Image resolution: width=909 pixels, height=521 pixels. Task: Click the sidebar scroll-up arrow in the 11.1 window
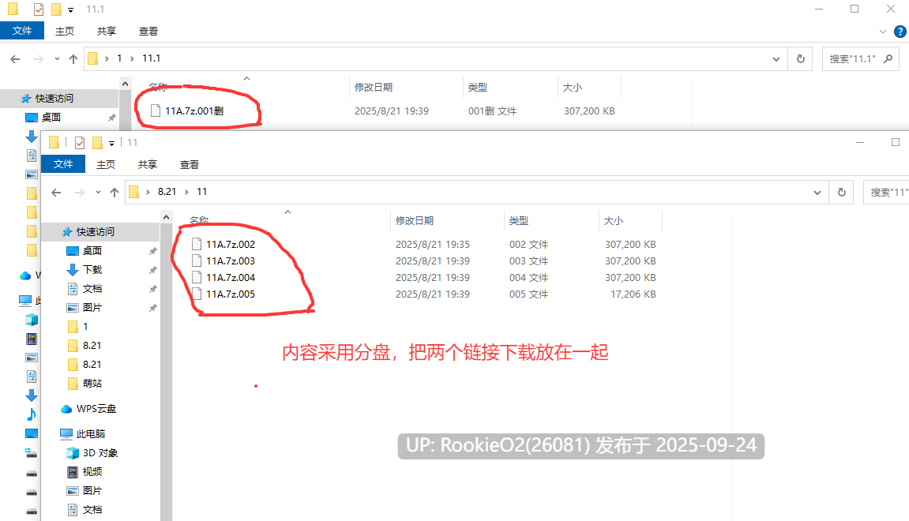126,84
